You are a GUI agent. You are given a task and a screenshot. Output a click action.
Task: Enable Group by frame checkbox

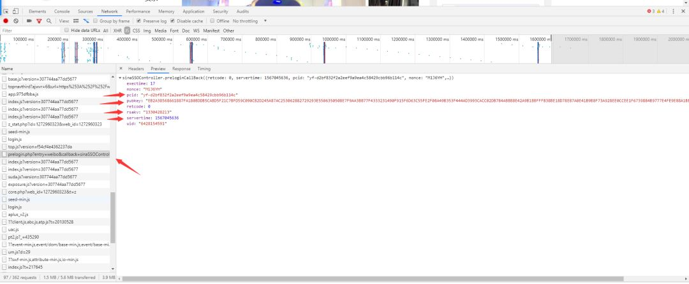click(x=96, y=21)
